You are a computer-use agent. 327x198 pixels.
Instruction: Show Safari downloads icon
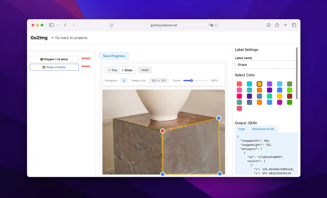268,25
